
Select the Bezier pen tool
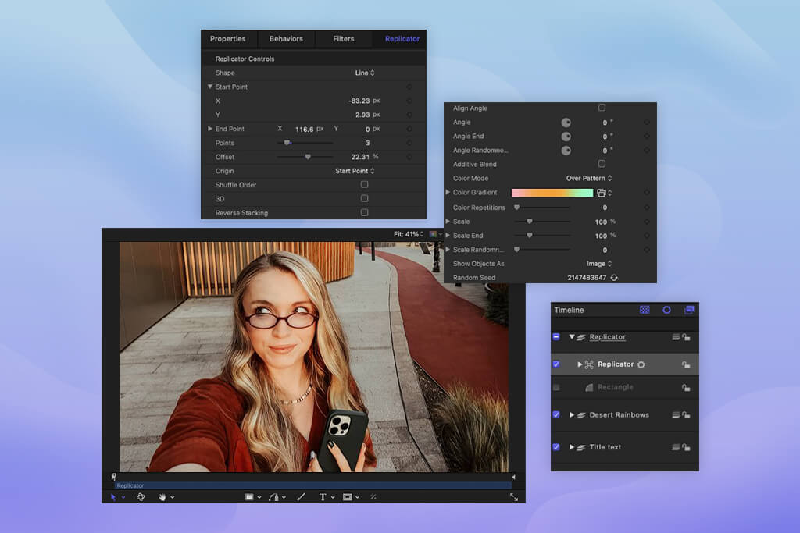(274, 497)
